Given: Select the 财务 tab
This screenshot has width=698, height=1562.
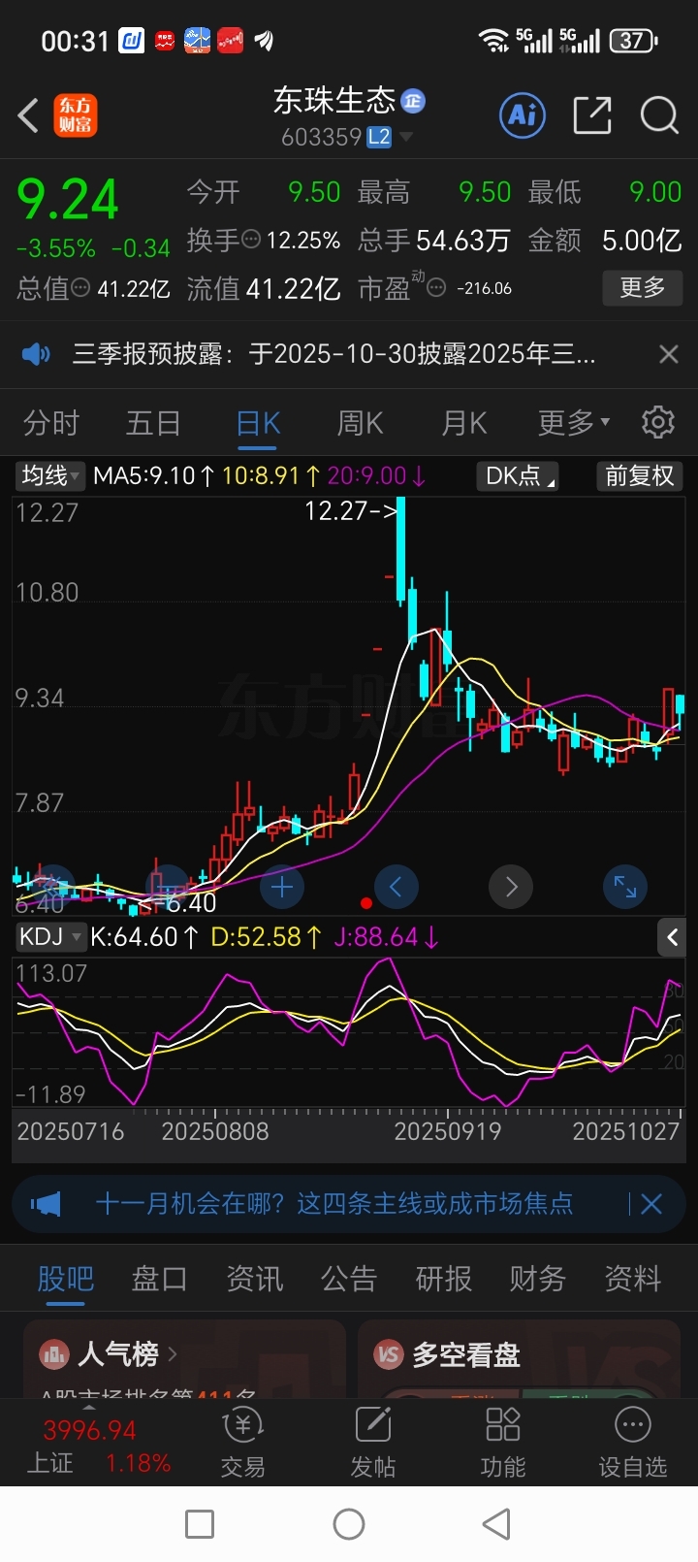Looking at the screenshot, I should [x=538, y=1279].
